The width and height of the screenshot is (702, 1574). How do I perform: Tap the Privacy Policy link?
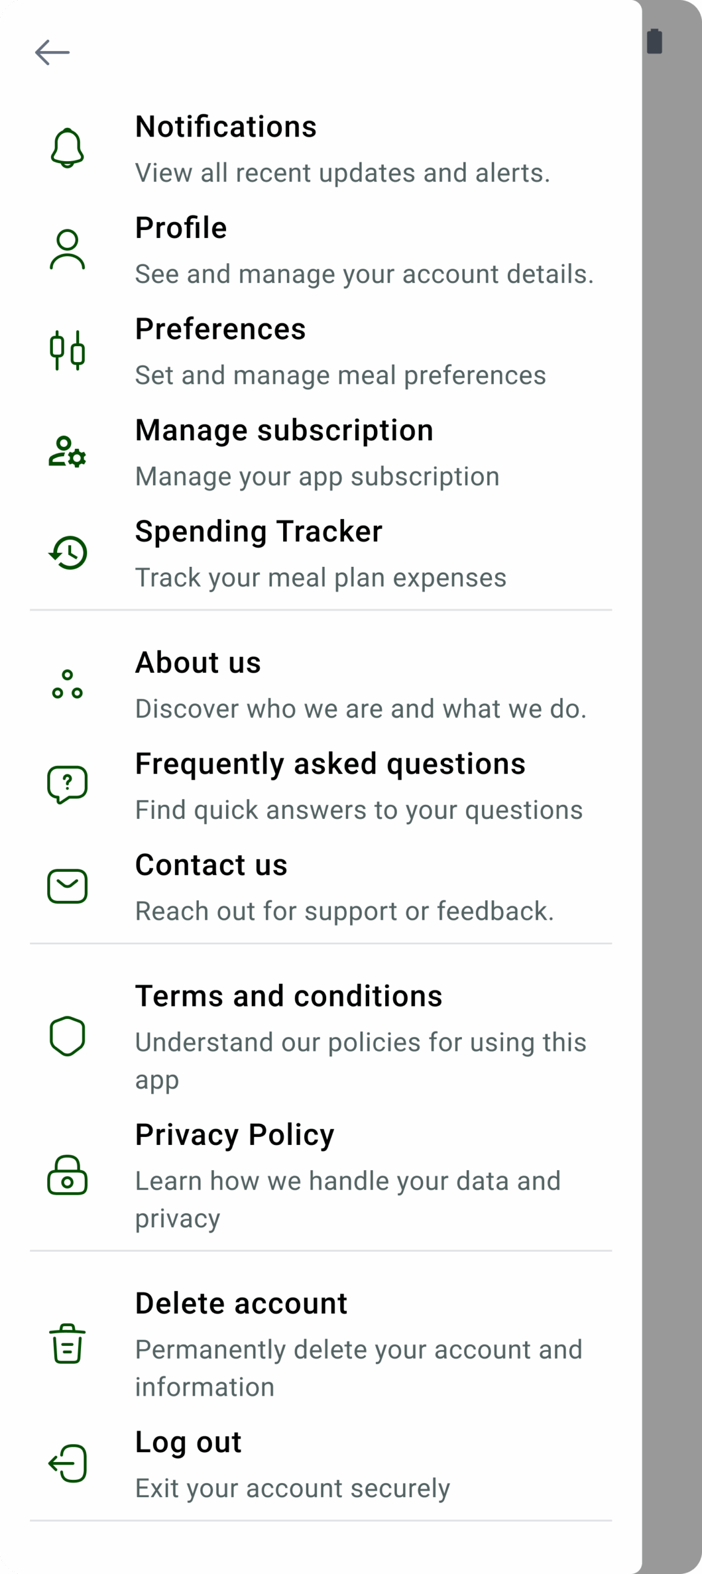pos(235,1135)
